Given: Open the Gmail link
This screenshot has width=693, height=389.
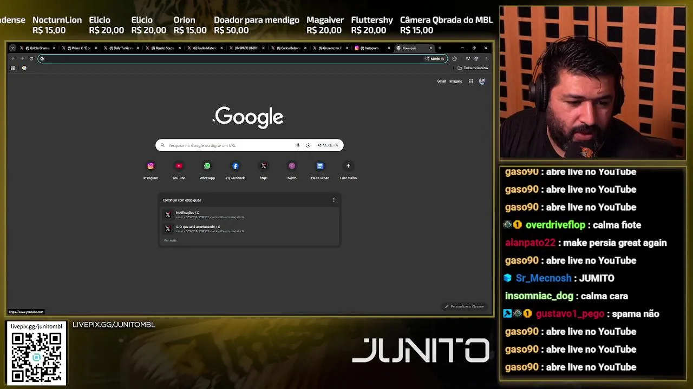Looking at the screenshot, I should point(442,82).
